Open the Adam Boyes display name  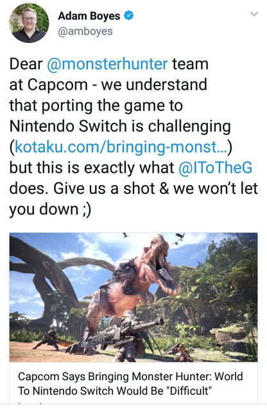click(x=89, y=16)
